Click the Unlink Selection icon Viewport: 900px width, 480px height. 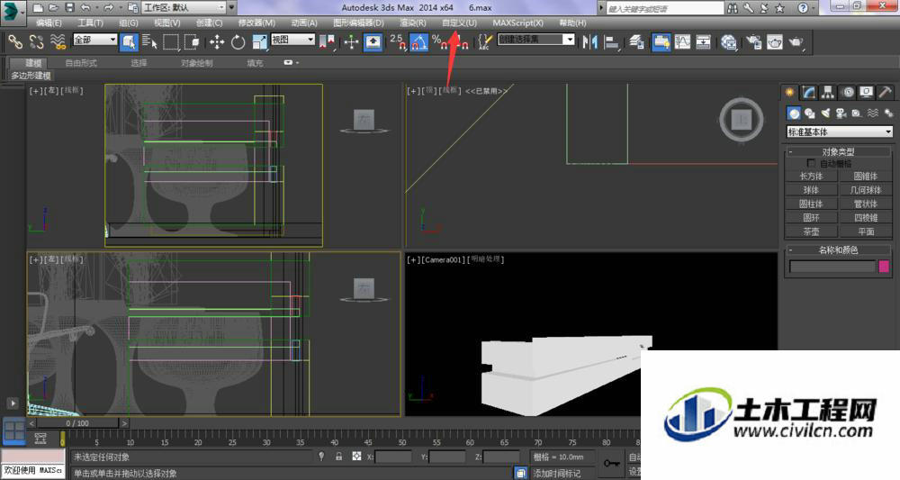(x=37, y=41)
